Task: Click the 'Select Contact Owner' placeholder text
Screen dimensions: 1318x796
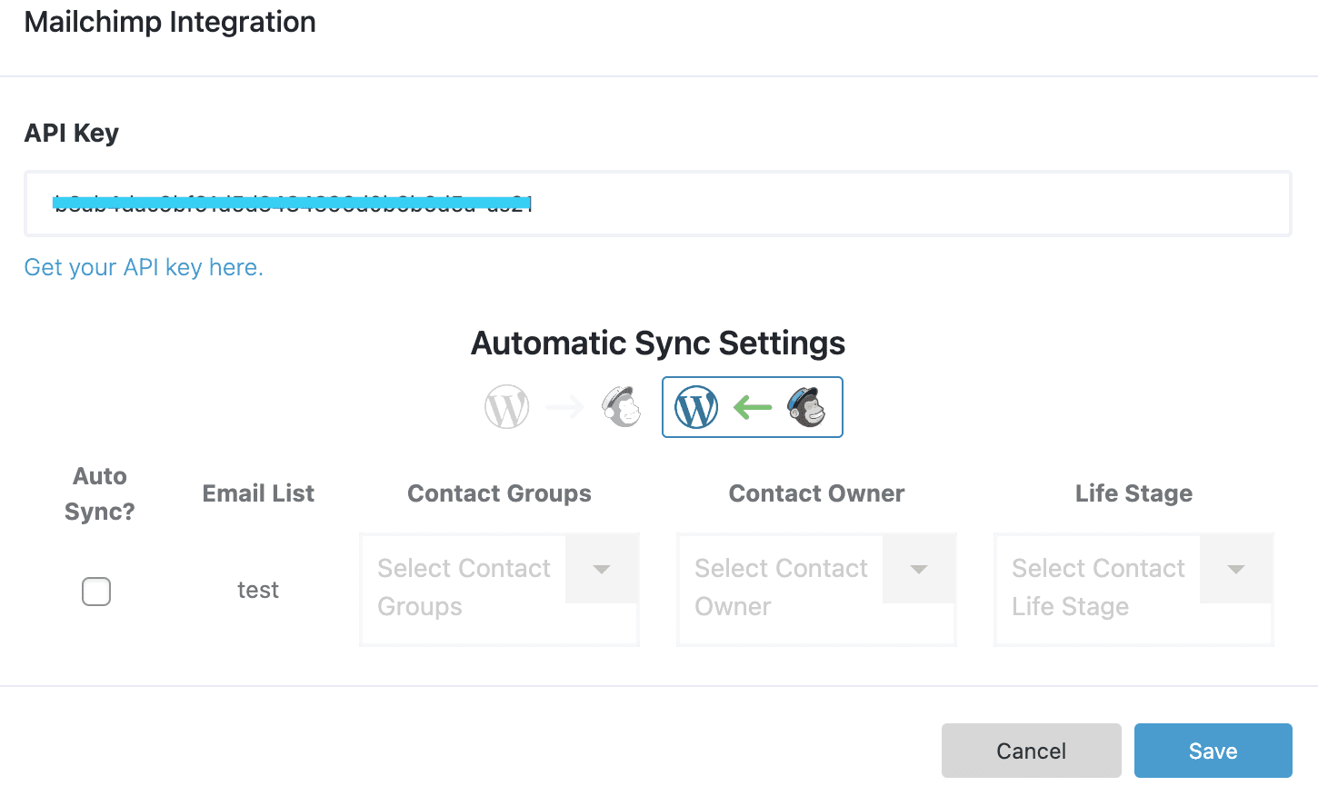Action: click(x=781, y=587)
